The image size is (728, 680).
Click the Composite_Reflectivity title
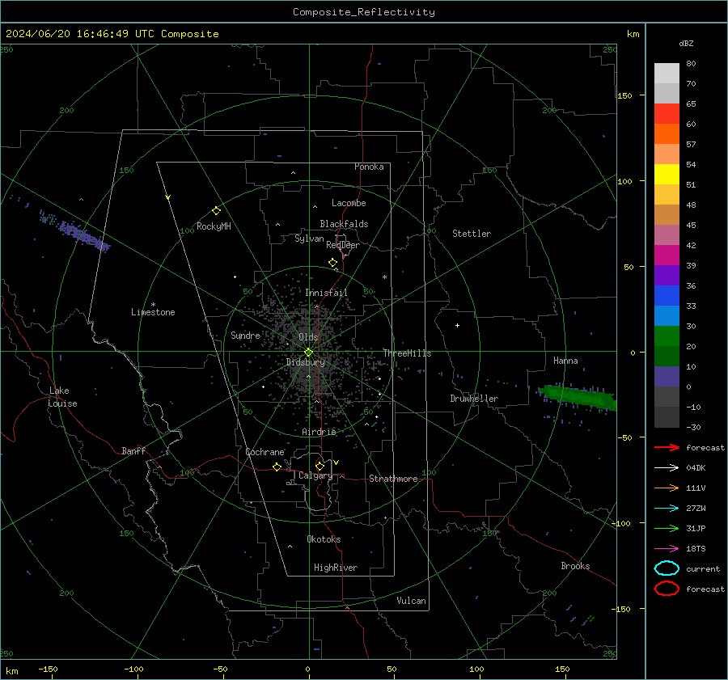(x=364, y=12)
